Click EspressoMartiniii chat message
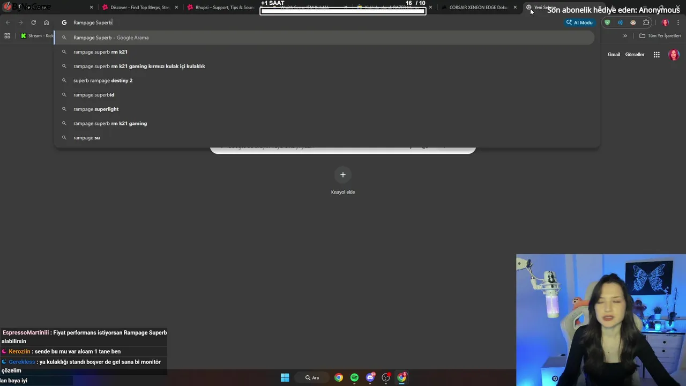The image size is (686, 386). [84, 337]
